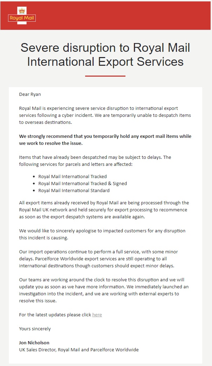Click 'Royal Mail International Tracked & Signed' bullet
The image size is (212, 366).
tap(83, 183)
